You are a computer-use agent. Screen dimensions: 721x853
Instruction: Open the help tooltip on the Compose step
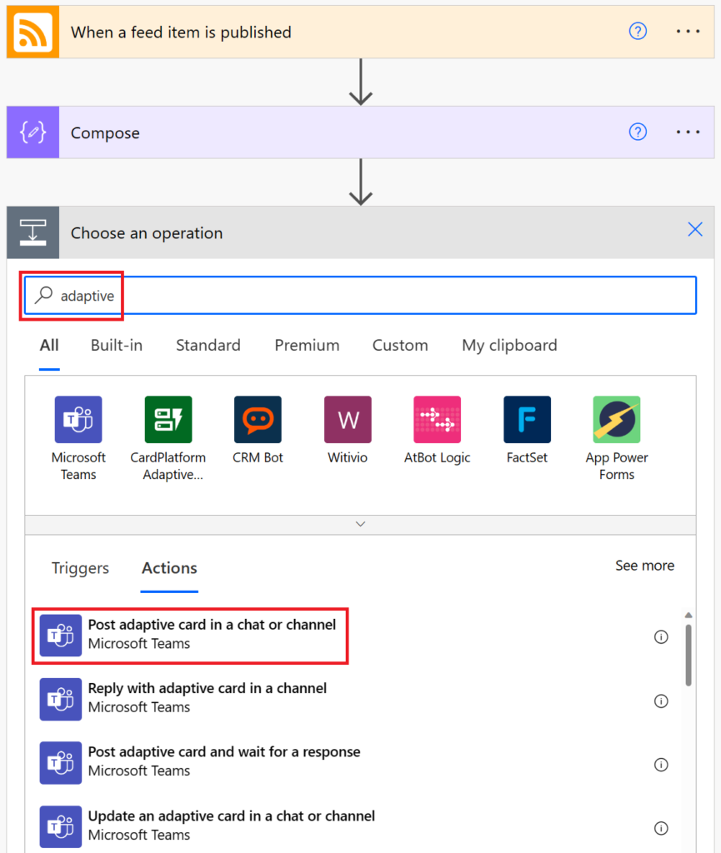(638, 132)
